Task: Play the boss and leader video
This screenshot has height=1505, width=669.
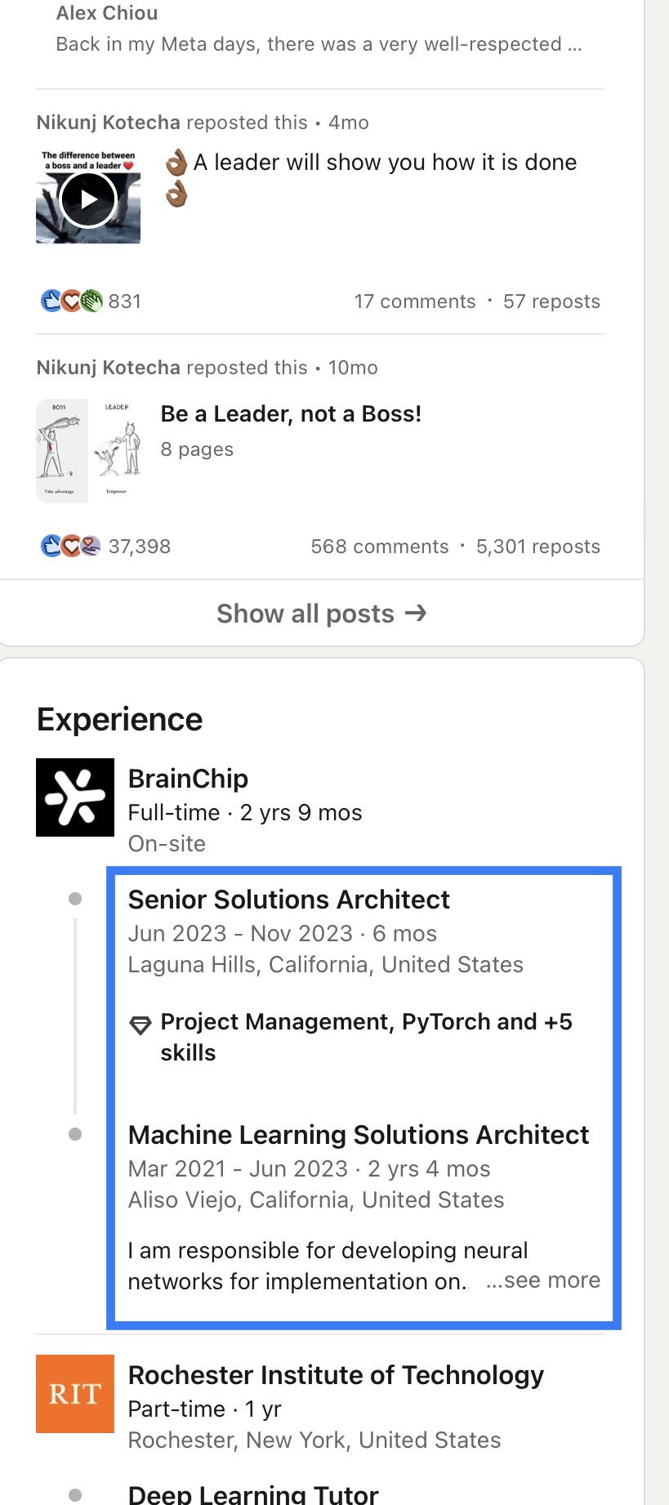Action: click(x=88, y=199)
